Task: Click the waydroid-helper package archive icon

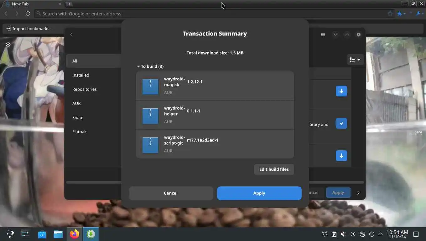Action: [x=150, y=116]
